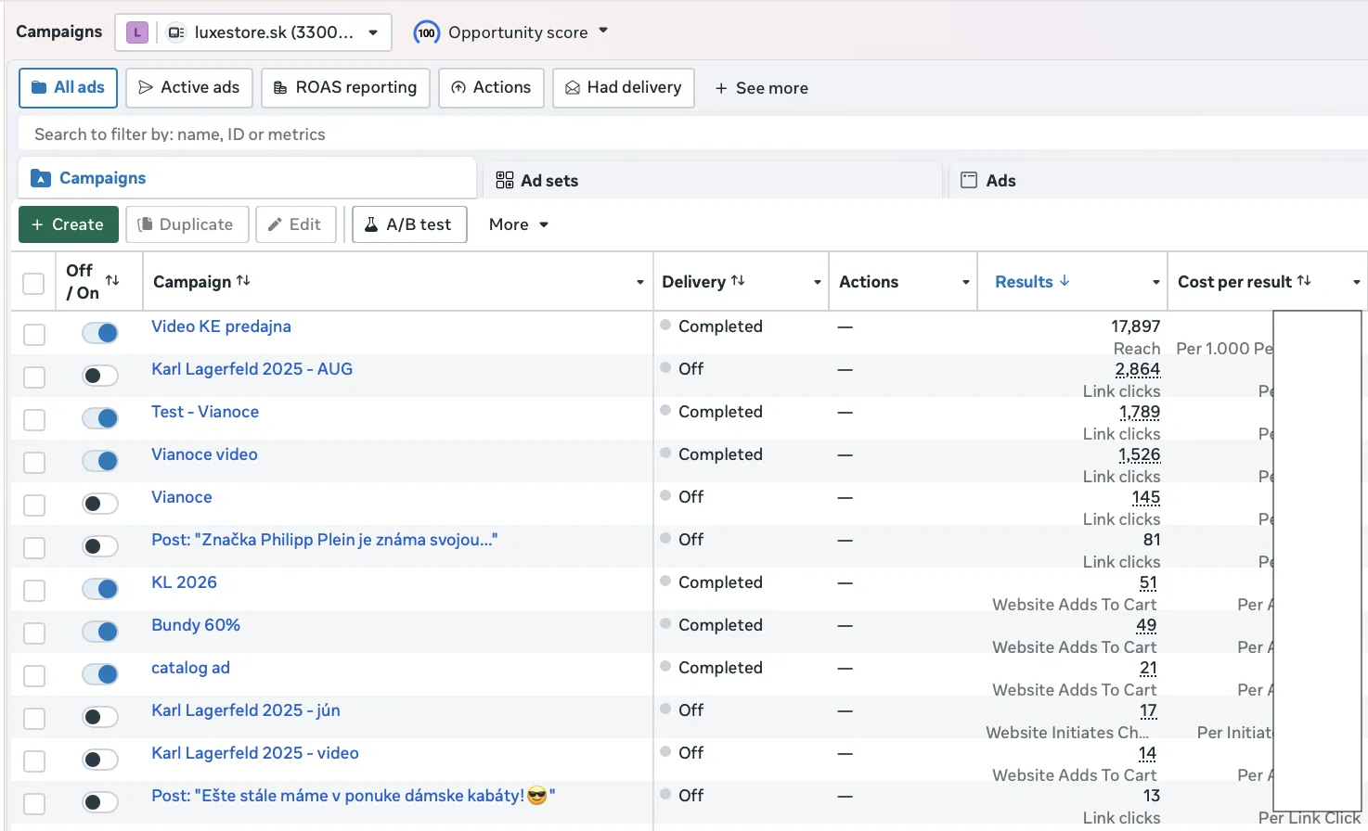
Task: Toggle off the KL 2026 campaign
Action: point(100,589)
